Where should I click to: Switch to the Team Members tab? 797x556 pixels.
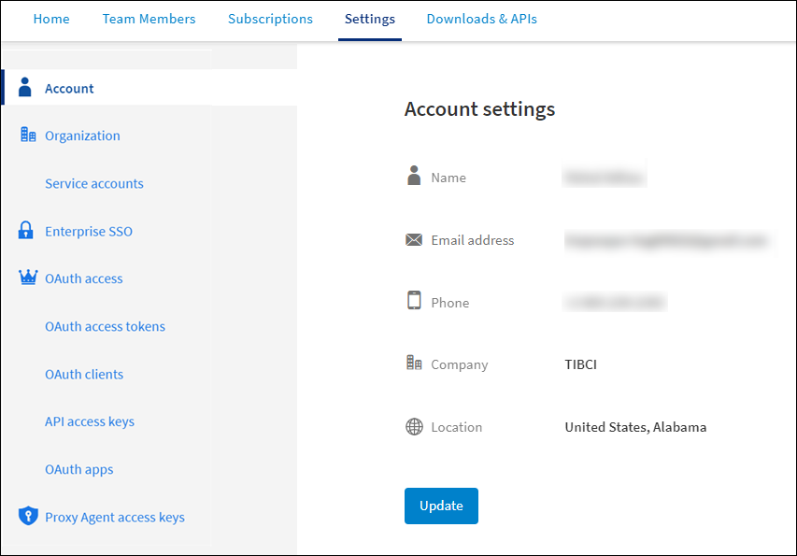point(149,19)
